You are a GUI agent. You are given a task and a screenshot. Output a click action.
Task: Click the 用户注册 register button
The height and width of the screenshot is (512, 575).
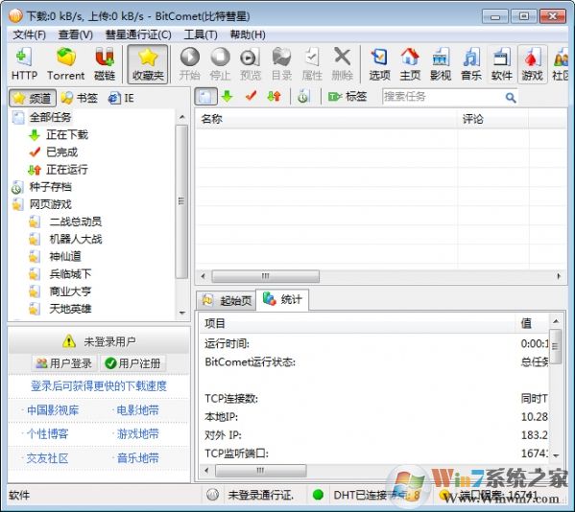(132, 363)
